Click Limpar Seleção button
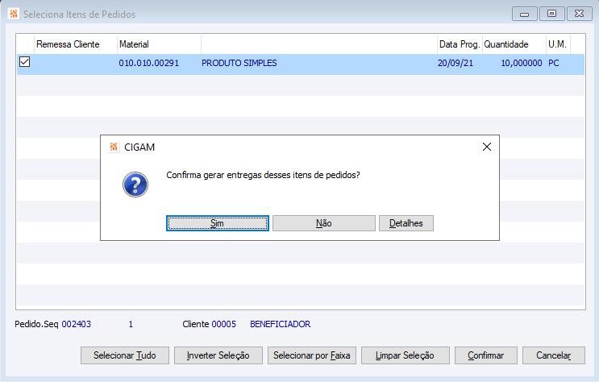This screenshot has height=382, width=599. point(405,355)
